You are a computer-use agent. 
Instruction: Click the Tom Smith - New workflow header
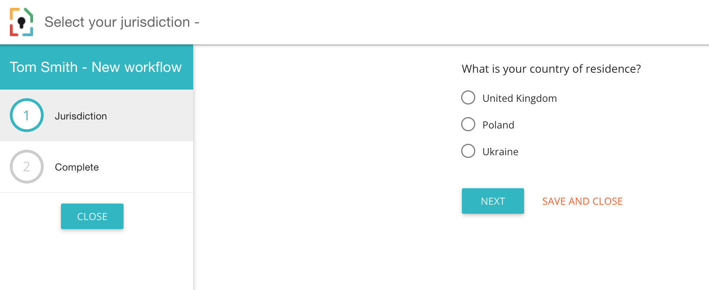click(96, 67)
